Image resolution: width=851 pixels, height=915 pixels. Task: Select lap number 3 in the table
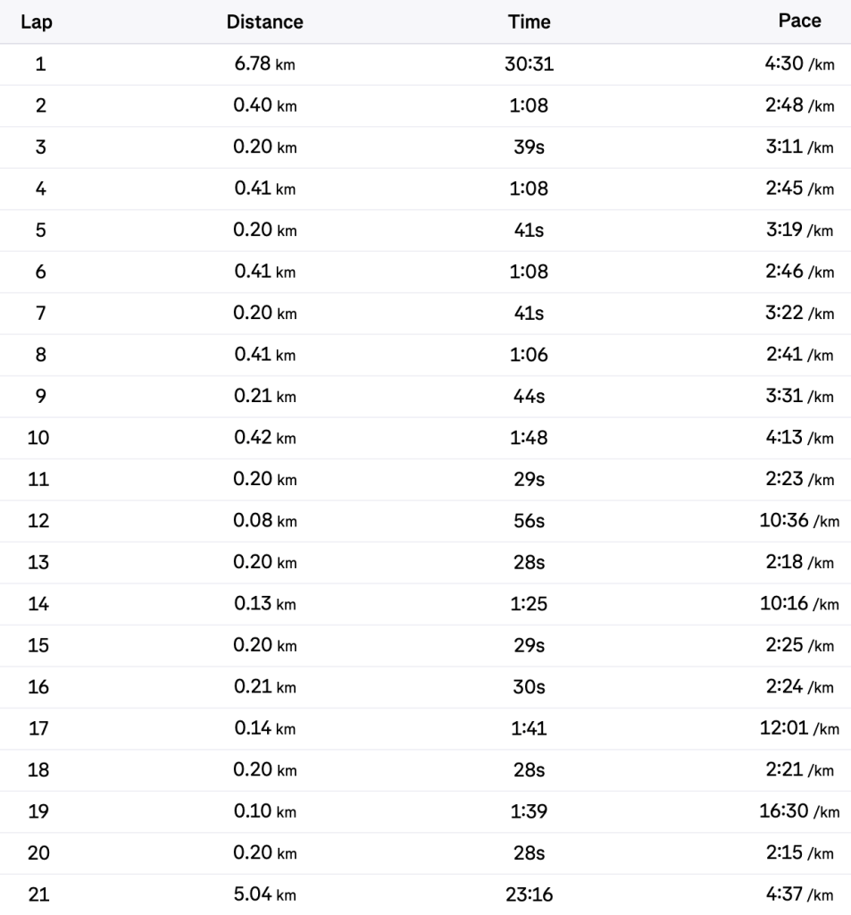(41, 147)
